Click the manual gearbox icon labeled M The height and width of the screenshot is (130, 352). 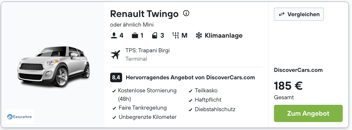click(175, 36)
